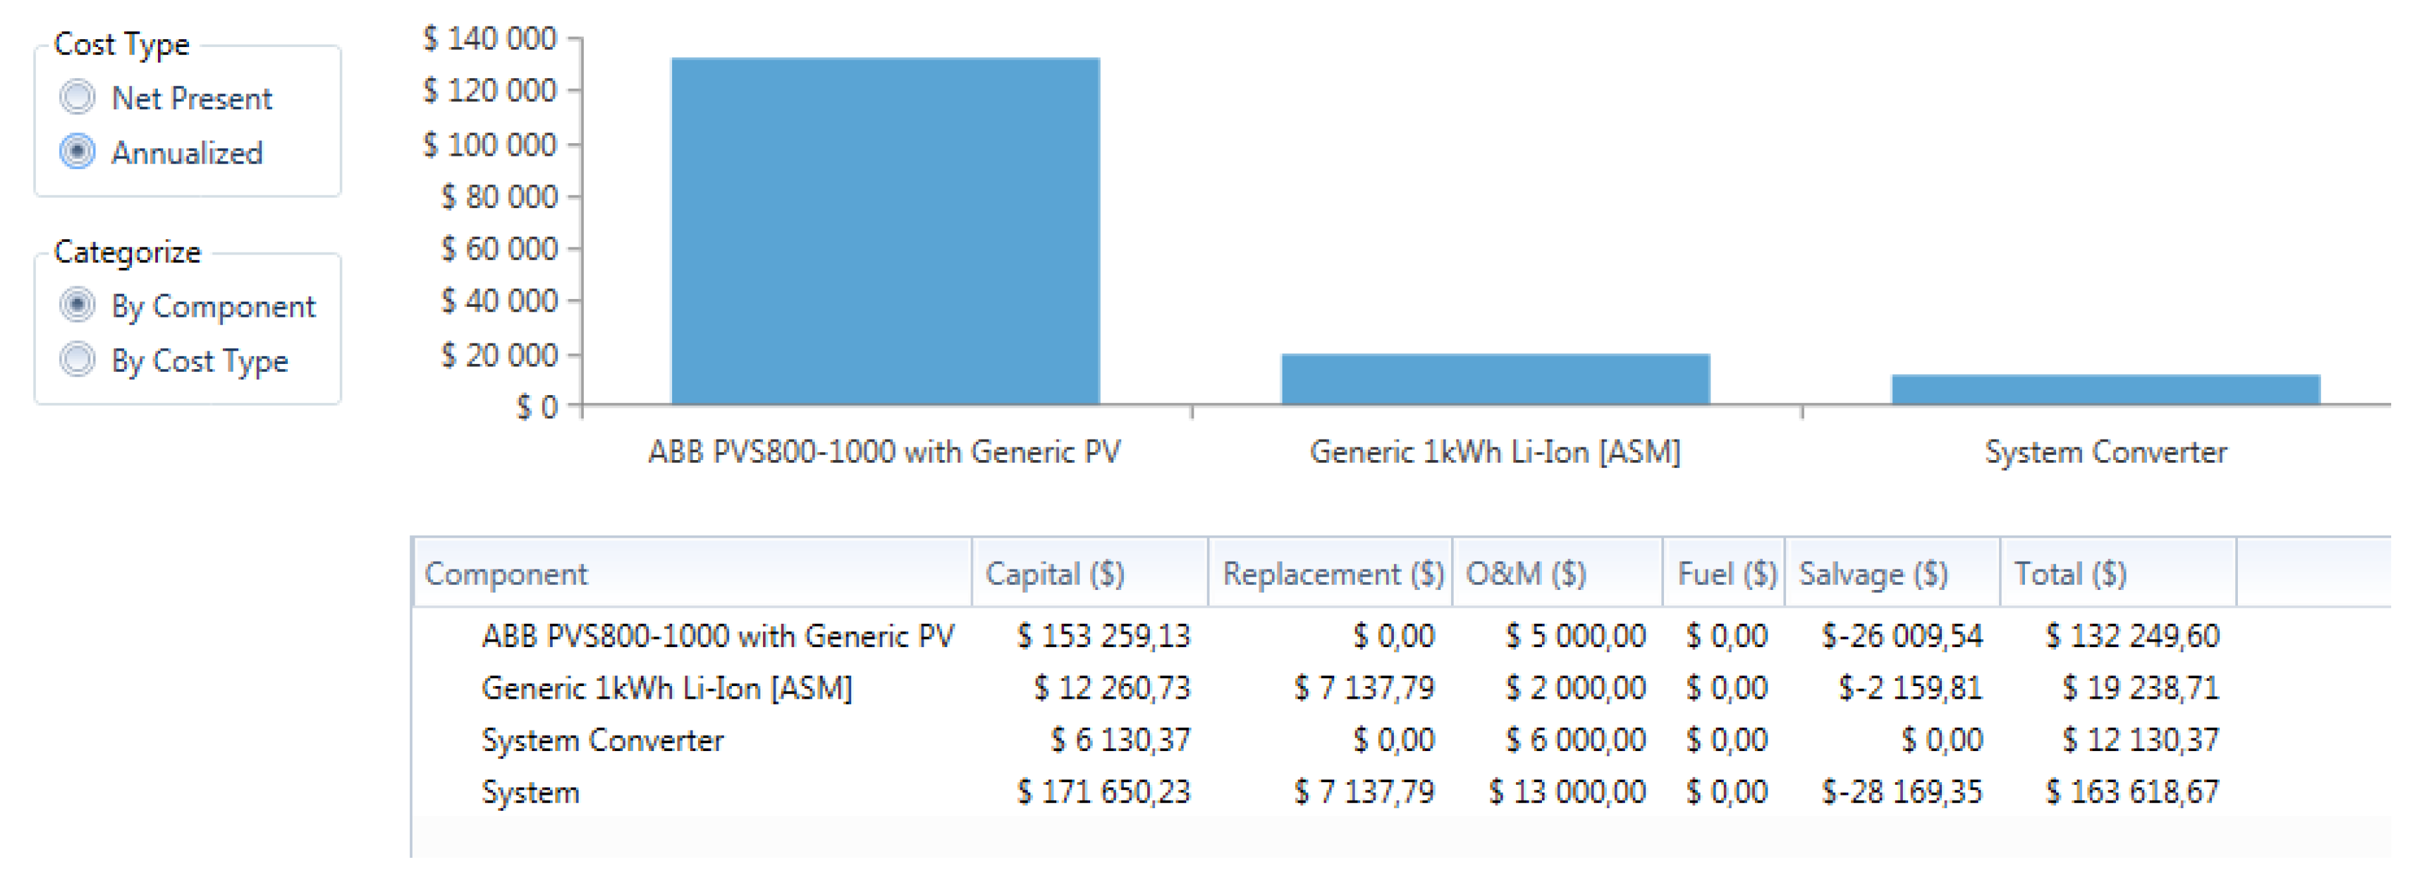The image size is (2429, 881).
Task: Click O&M value $ 5 000,00
Action: tap(1576, 636)
